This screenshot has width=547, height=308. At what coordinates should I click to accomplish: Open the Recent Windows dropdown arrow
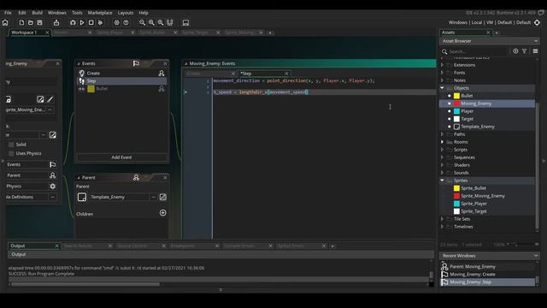click(536, 256)
